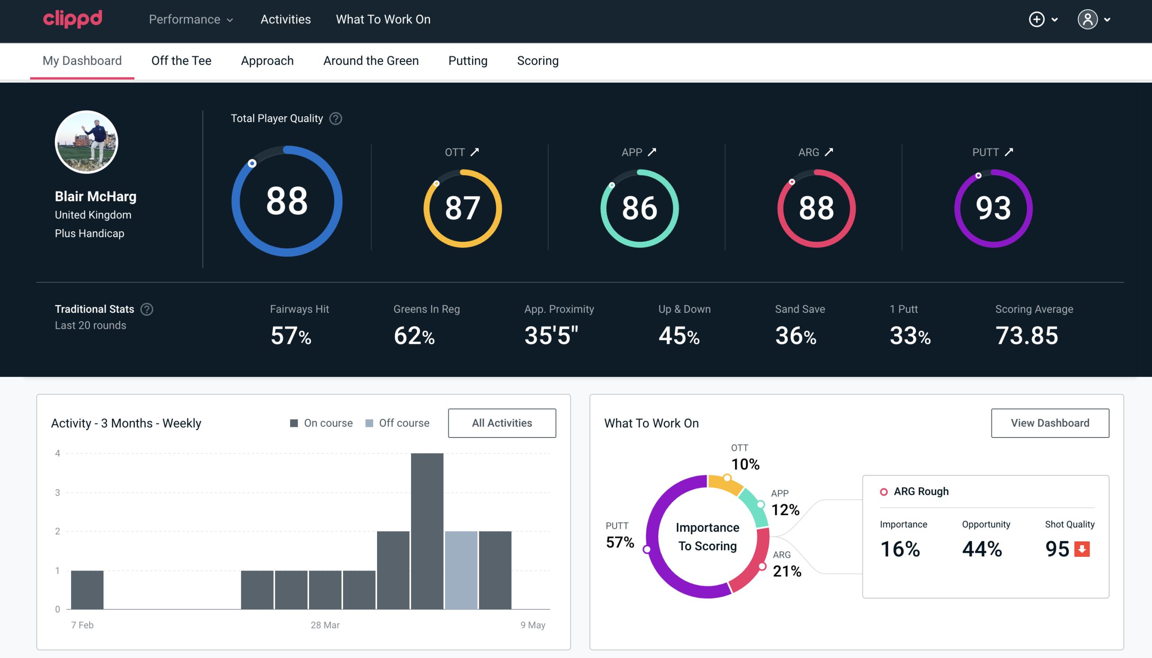Click the Total Player Quality help icon
Screen dimensions: 1152x658
[x=335, y=118]
